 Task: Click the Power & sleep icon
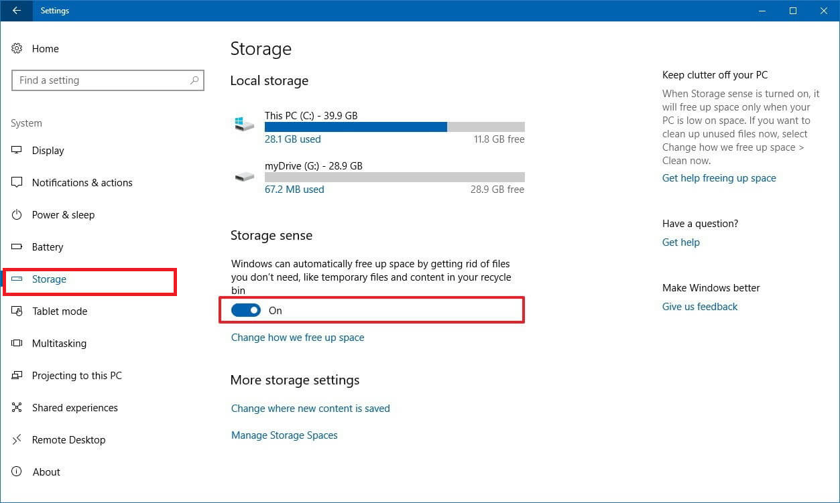click(17, 215)
